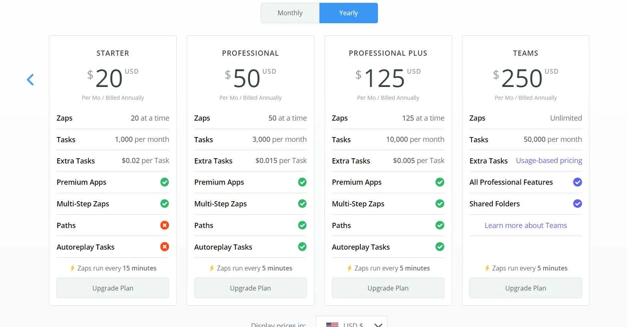
Task: Click the green check for Professional Plus Multi-Step Zaps
Action: point(440,204)
